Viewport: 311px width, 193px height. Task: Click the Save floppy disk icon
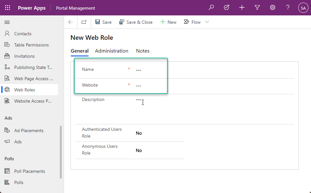click(x=98, y=22)
